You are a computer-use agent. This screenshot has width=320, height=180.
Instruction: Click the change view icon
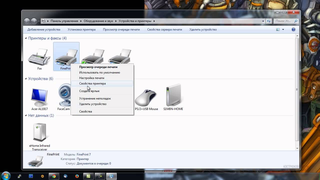278,29
